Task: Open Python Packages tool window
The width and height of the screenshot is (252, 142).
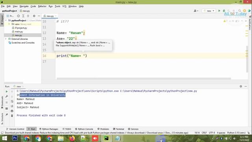Action: [49, 129]
